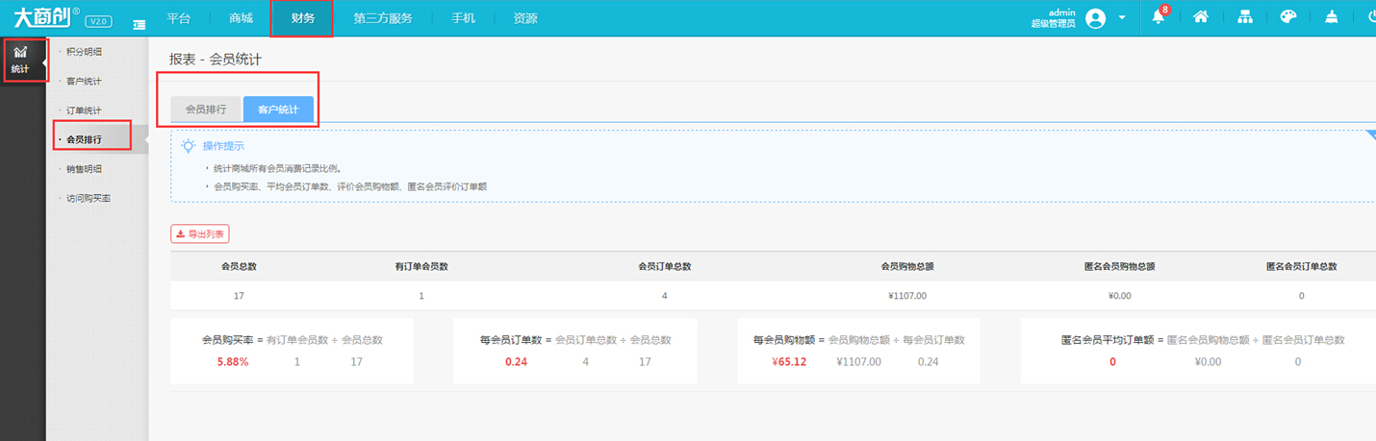Click the V2.0 version badge
The image size is (1376, 441).
click(98, 21)
